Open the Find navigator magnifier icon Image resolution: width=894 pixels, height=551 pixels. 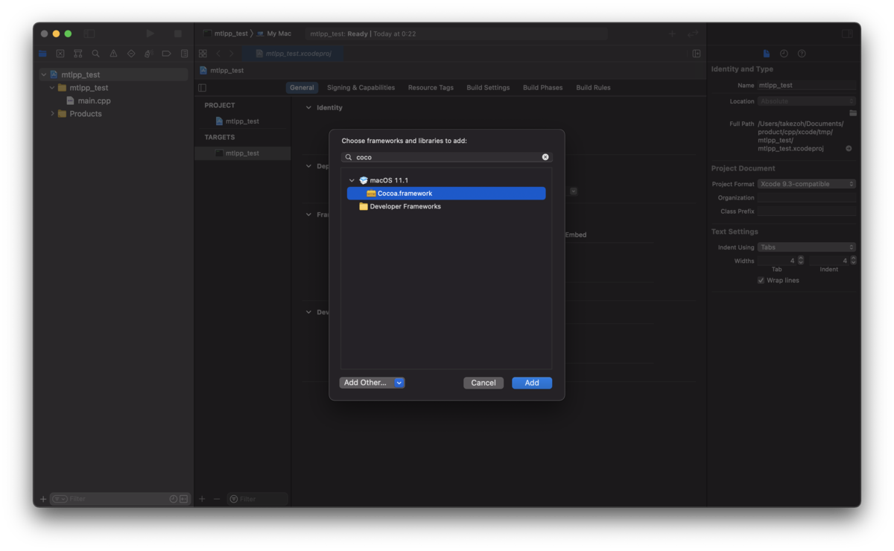pos(95,54)
